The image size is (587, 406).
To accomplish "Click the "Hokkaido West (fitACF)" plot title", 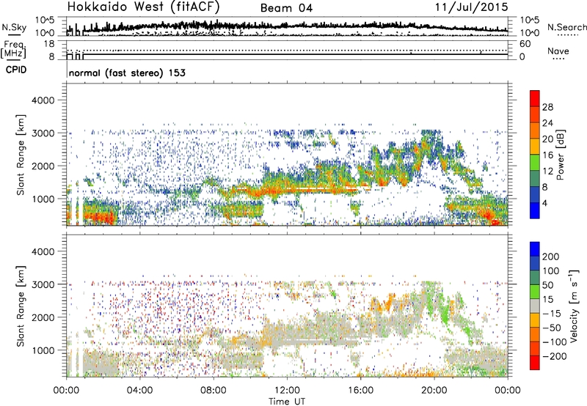I will point(143,7).
